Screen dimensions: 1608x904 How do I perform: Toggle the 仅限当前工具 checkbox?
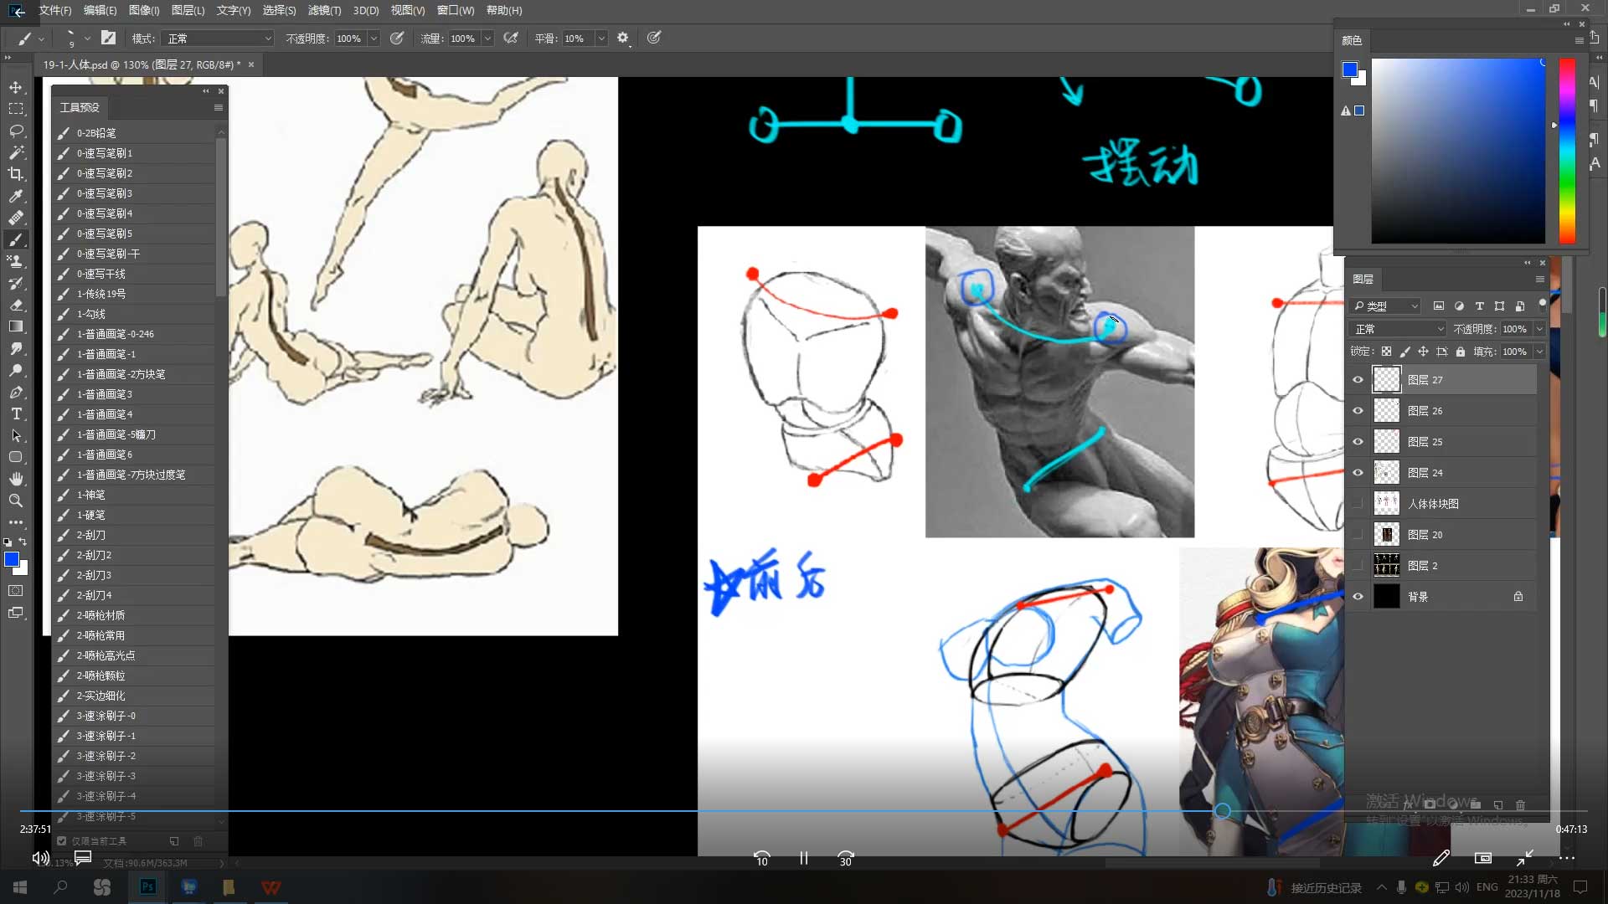coord(61,840)
